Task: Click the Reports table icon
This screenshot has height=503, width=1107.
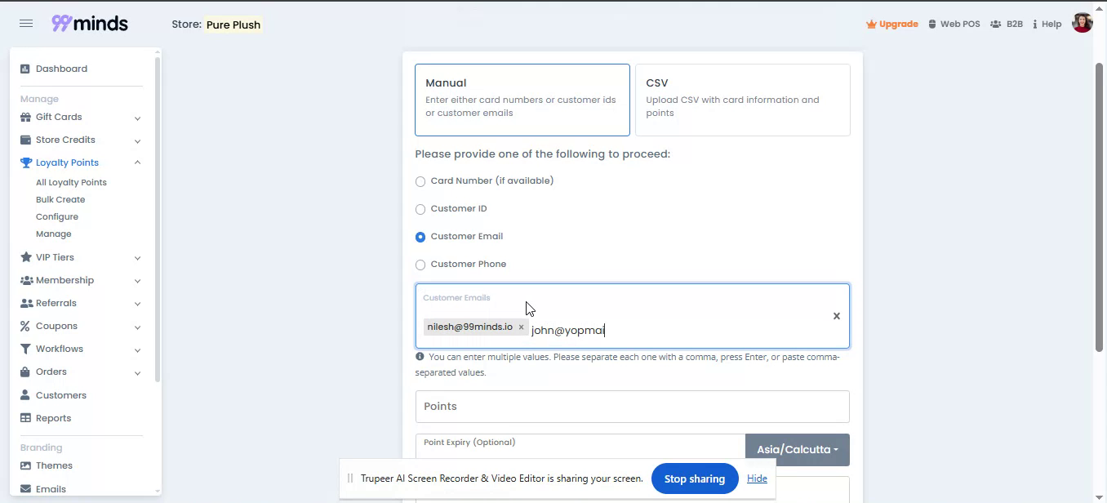Action: pos(25,418)
